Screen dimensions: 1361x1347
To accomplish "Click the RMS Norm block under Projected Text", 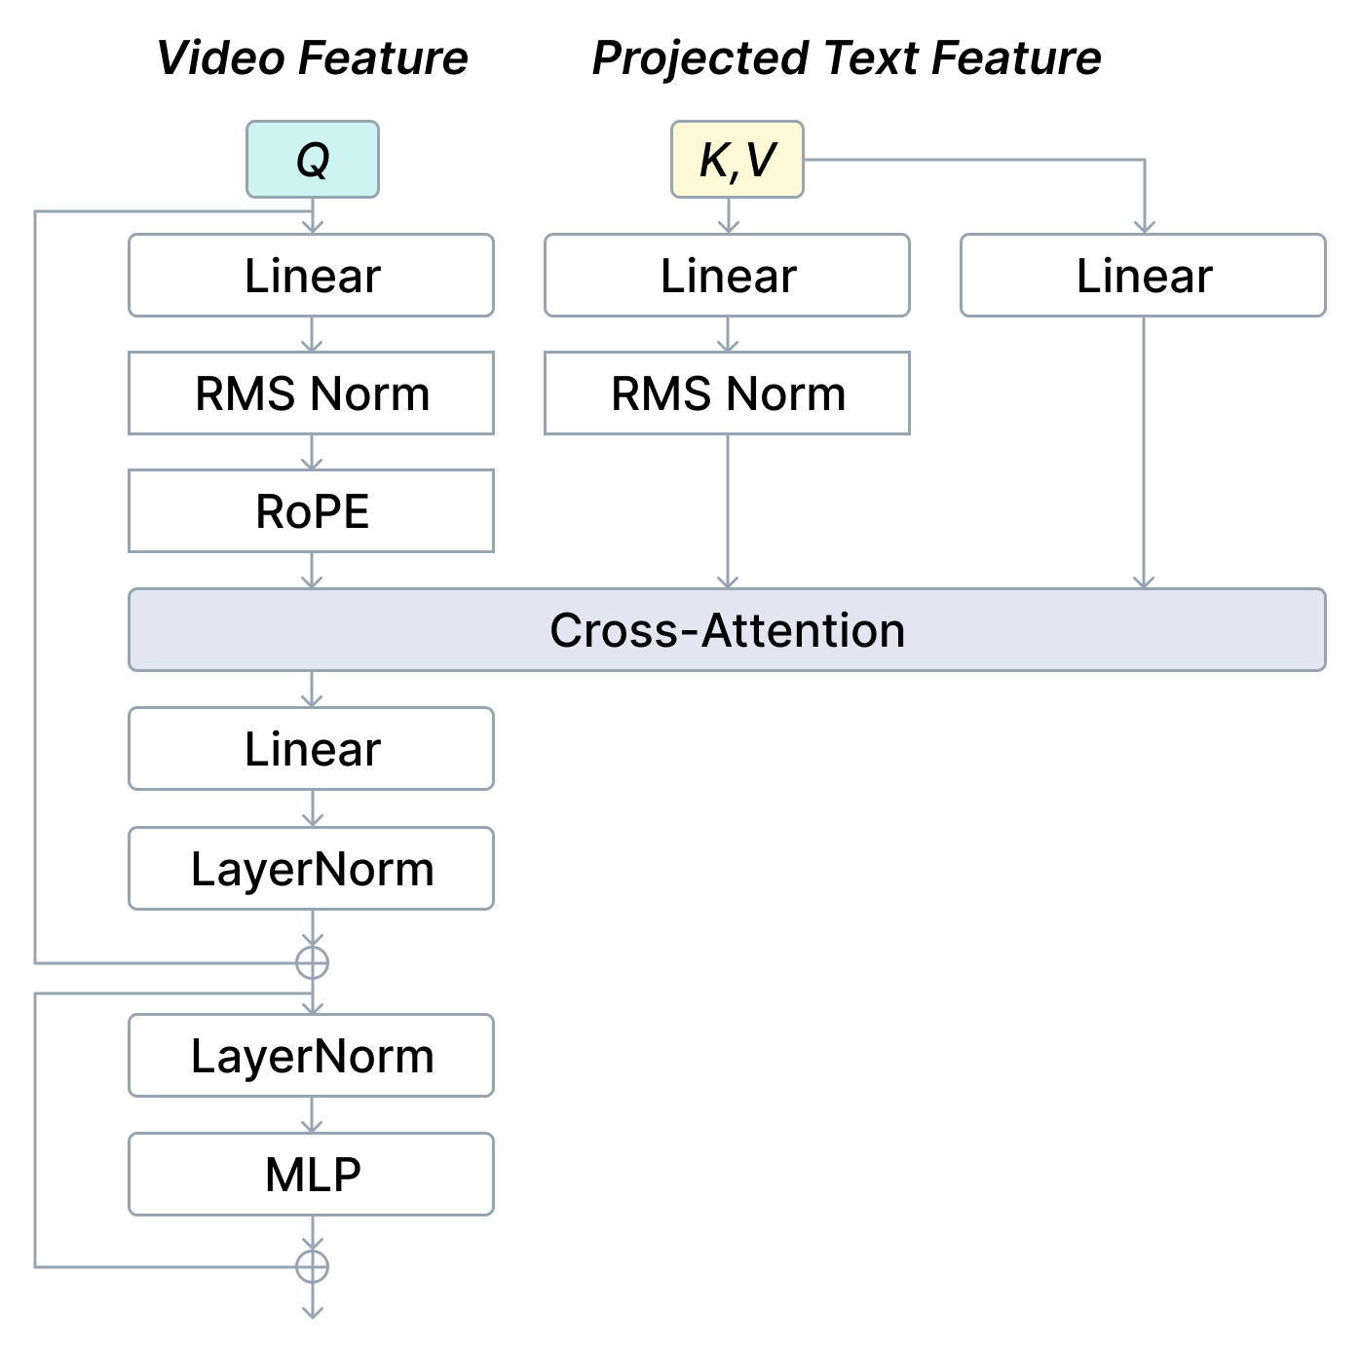I will (727, 393).
